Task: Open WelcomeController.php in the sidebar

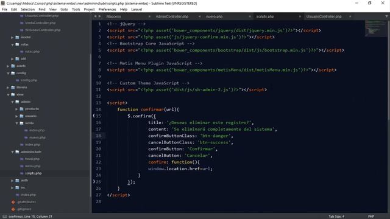Action: point(43,30)
